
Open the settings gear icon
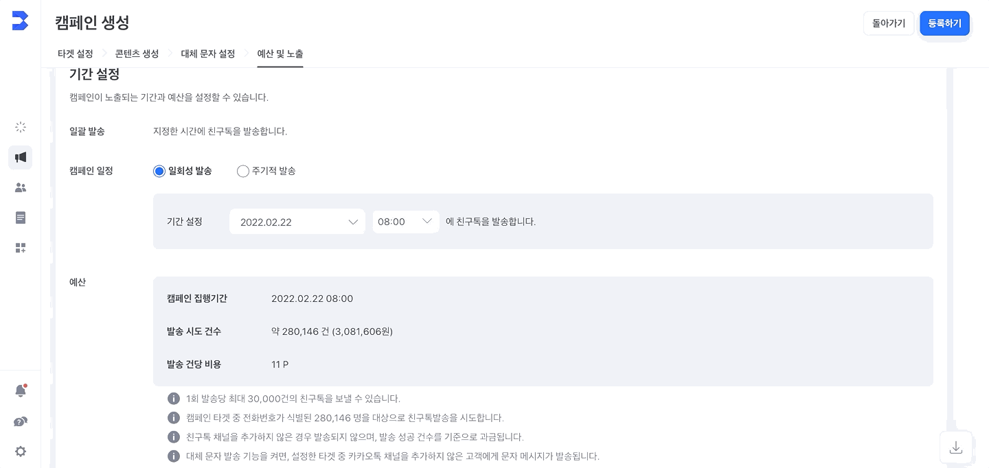21,452
